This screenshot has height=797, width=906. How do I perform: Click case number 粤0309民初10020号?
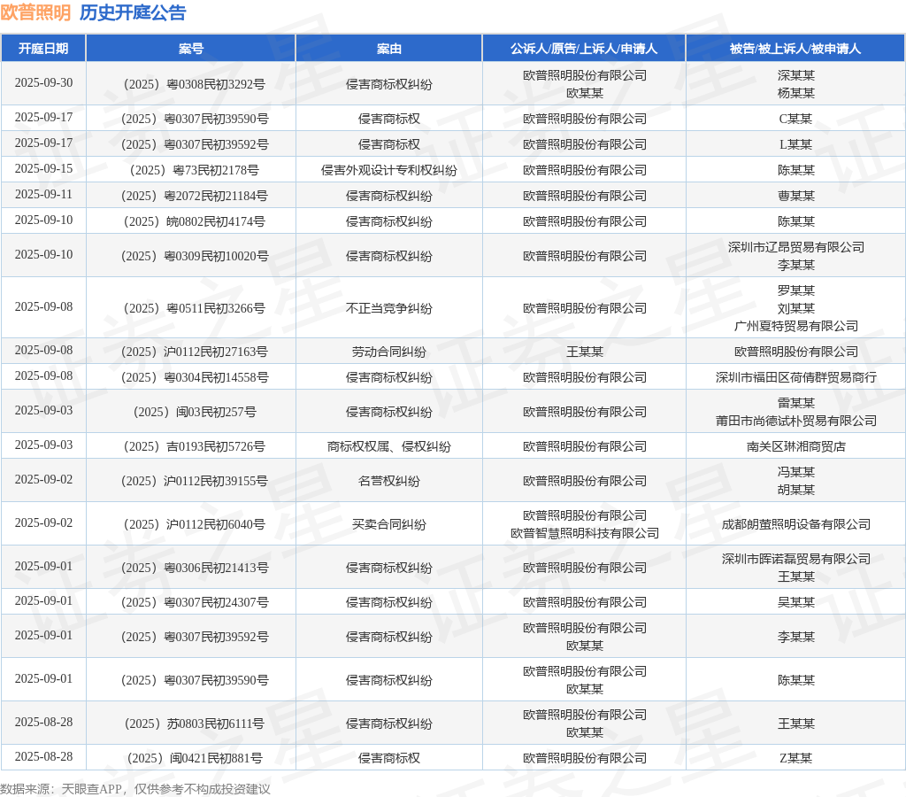click(x=195, y=256)
